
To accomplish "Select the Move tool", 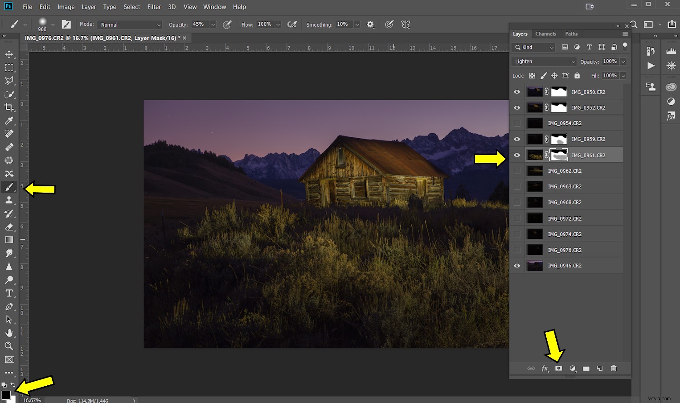I will pyautogui.click(x=9, y=54).
